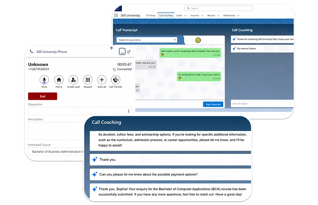Click the neutral sentiment emoji face
The image size is (318, 205).
pos(198,40)
